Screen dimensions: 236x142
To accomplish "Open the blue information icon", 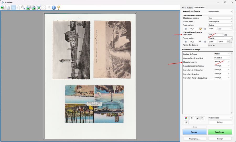I will (54, 8).
